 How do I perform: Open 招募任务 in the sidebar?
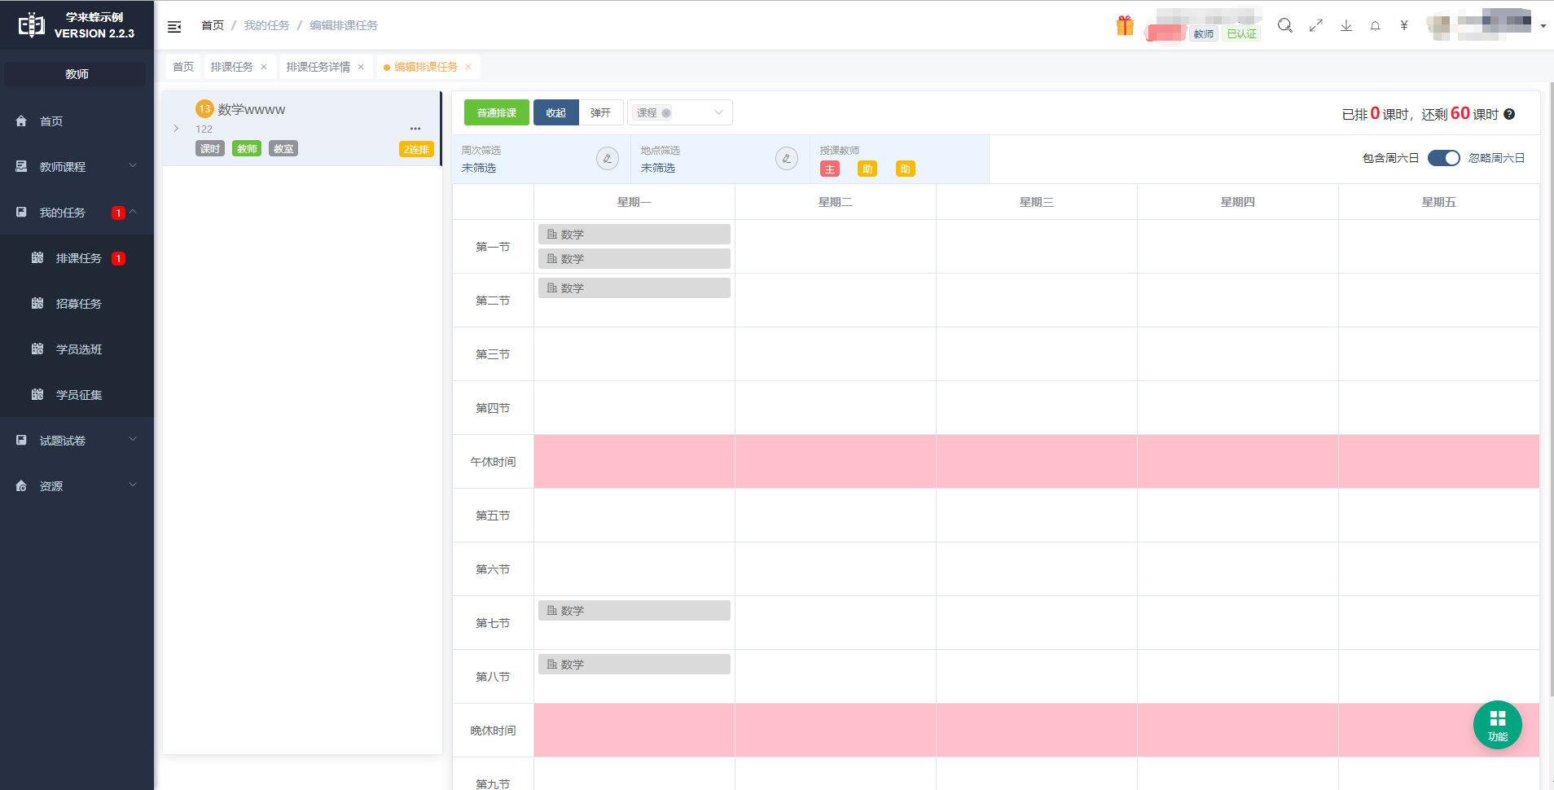[x=78, y=304]
